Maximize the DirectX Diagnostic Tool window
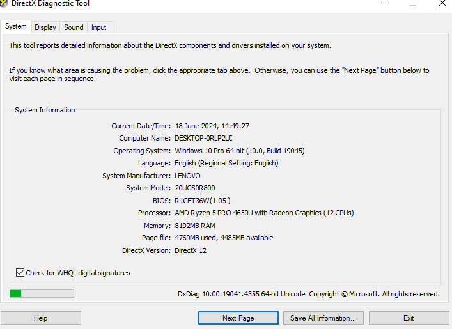452x329 pixels. [x=413, y=3]
